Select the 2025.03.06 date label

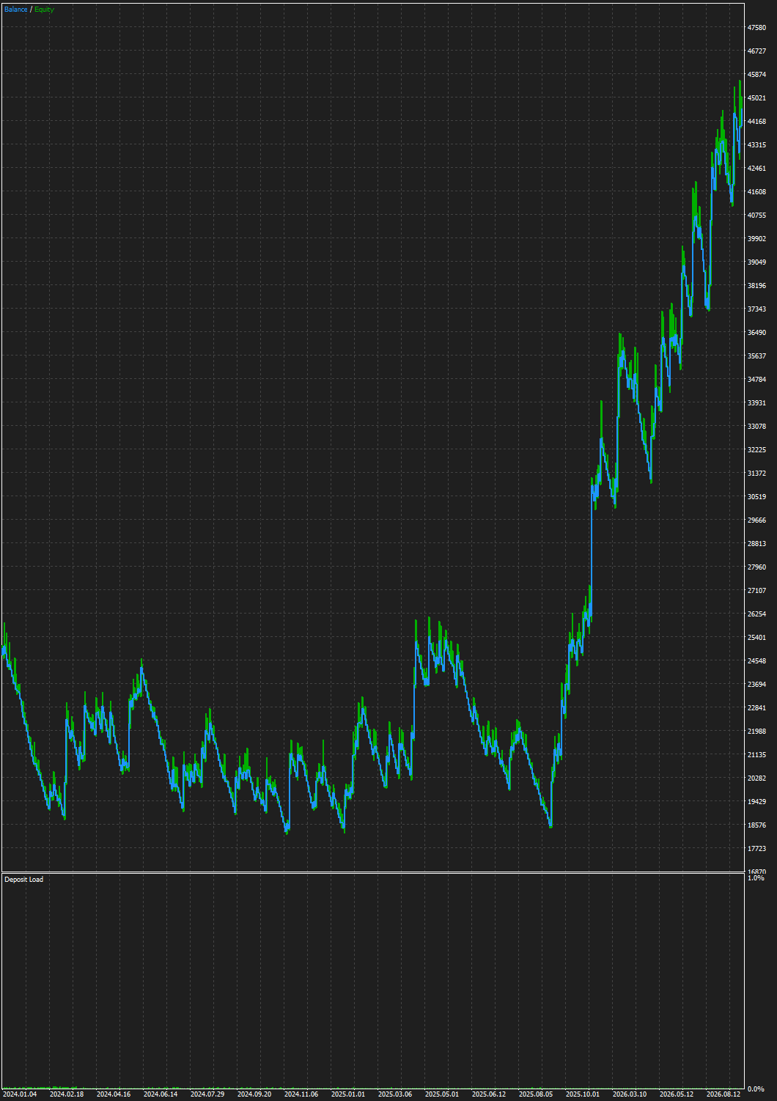[395, 1094]
